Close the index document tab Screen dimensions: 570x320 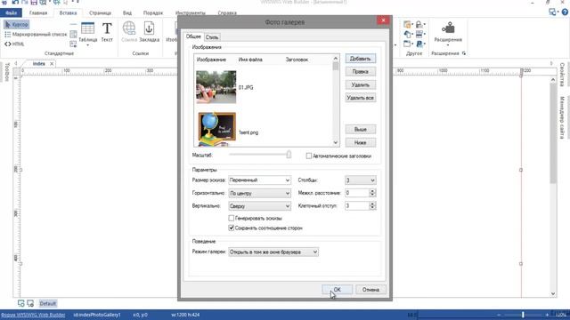point(52,64)
